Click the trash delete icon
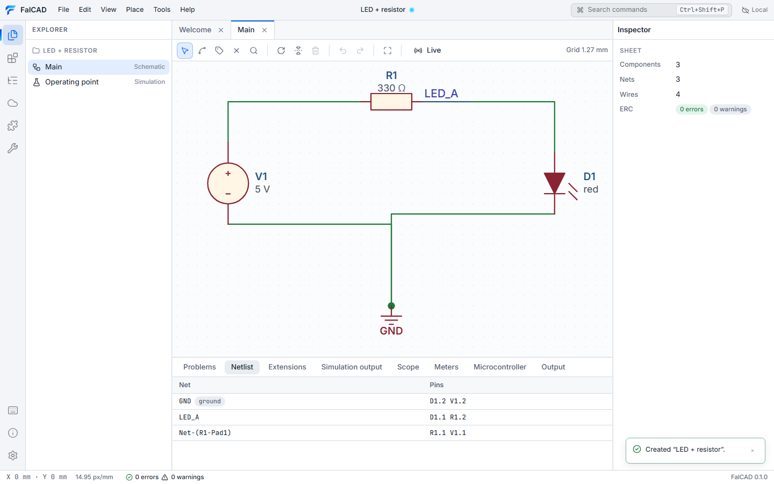 [316, 51]
